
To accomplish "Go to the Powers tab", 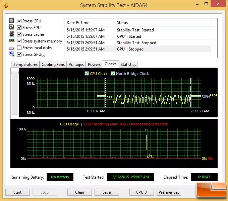I will (x=94, y=65).
